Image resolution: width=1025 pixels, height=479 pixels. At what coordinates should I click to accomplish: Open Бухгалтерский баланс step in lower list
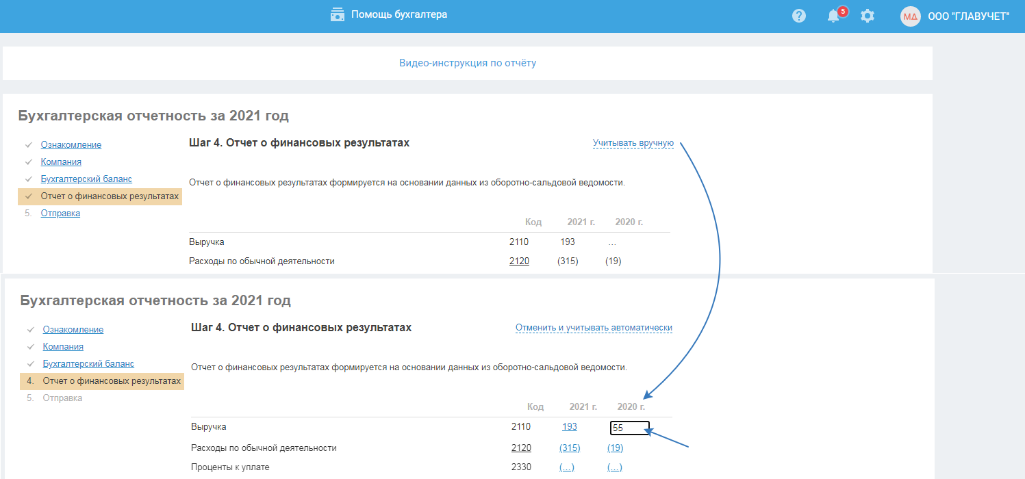(x=88, y=364)
